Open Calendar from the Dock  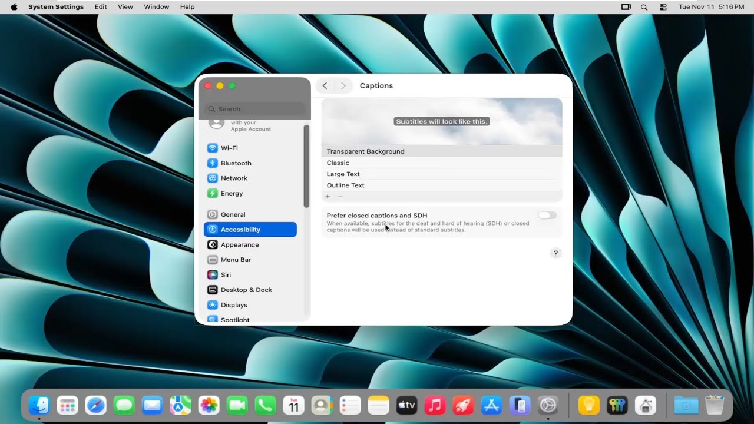pos(294,405)
